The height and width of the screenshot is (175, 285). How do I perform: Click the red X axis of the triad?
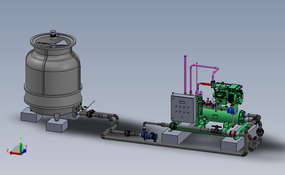[15, 153]
